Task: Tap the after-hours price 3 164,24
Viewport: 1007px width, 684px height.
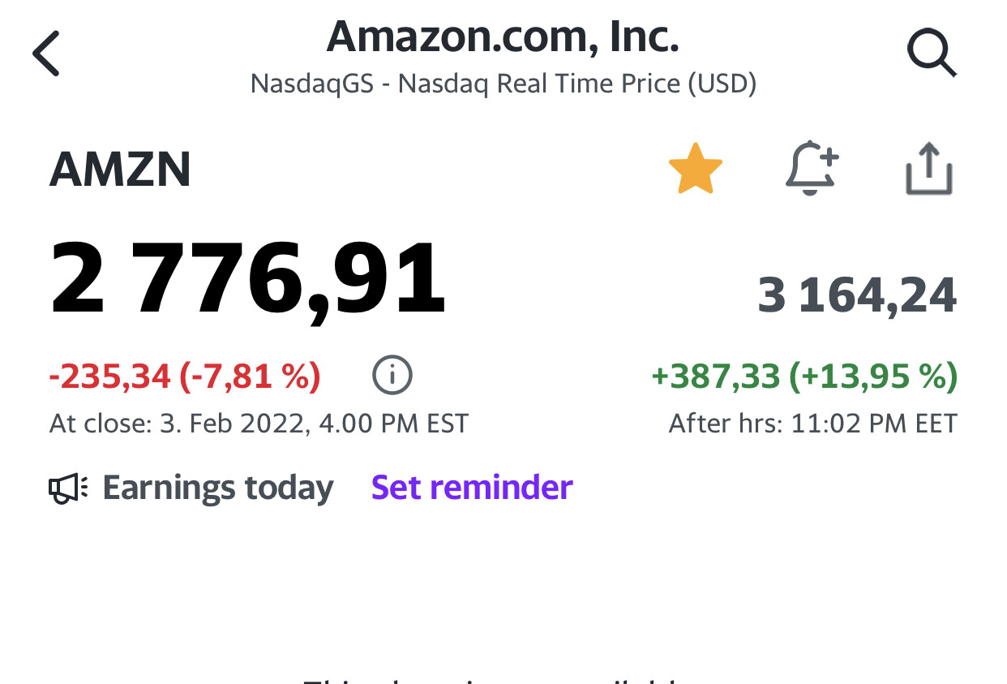Action: [x=857, y=296]
